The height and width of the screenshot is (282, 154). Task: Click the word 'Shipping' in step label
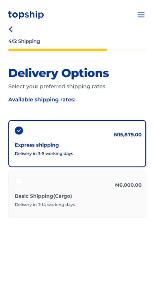(x=29, y=41)
